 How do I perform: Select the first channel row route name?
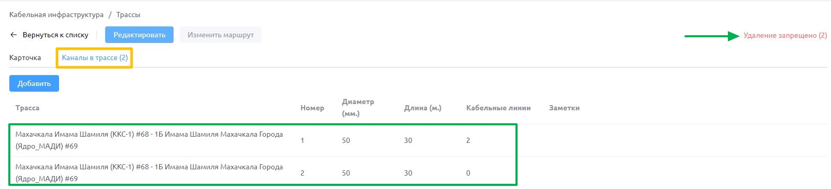tap(149, 140)
